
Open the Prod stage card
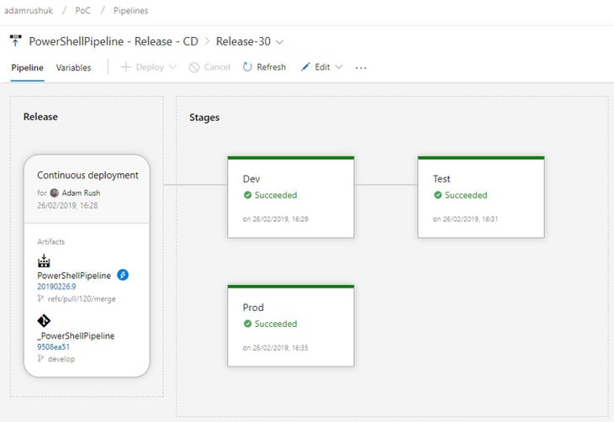tap(290, 326)
